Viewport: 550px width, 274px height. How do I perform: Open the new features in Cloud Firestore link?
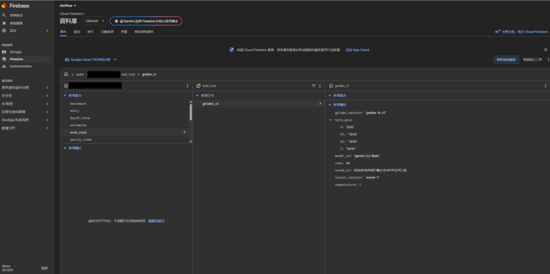click(522, 32)
